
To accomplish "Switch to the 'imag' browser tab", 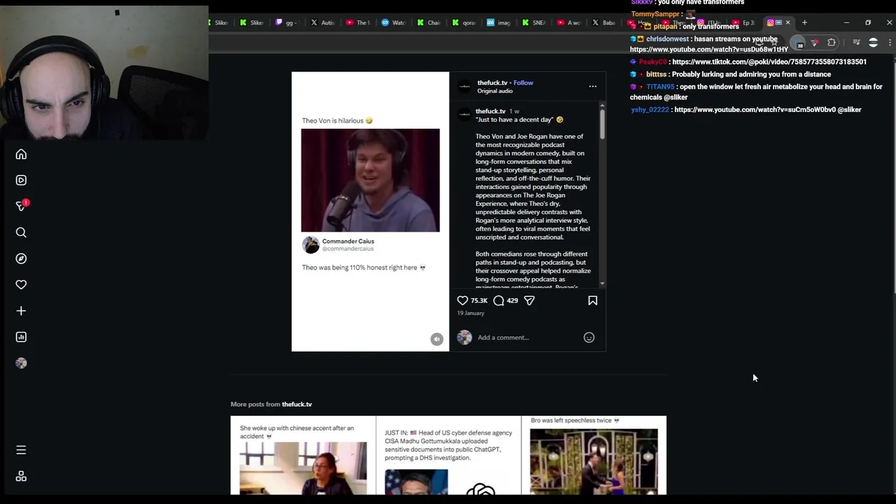I will point(498,22).
